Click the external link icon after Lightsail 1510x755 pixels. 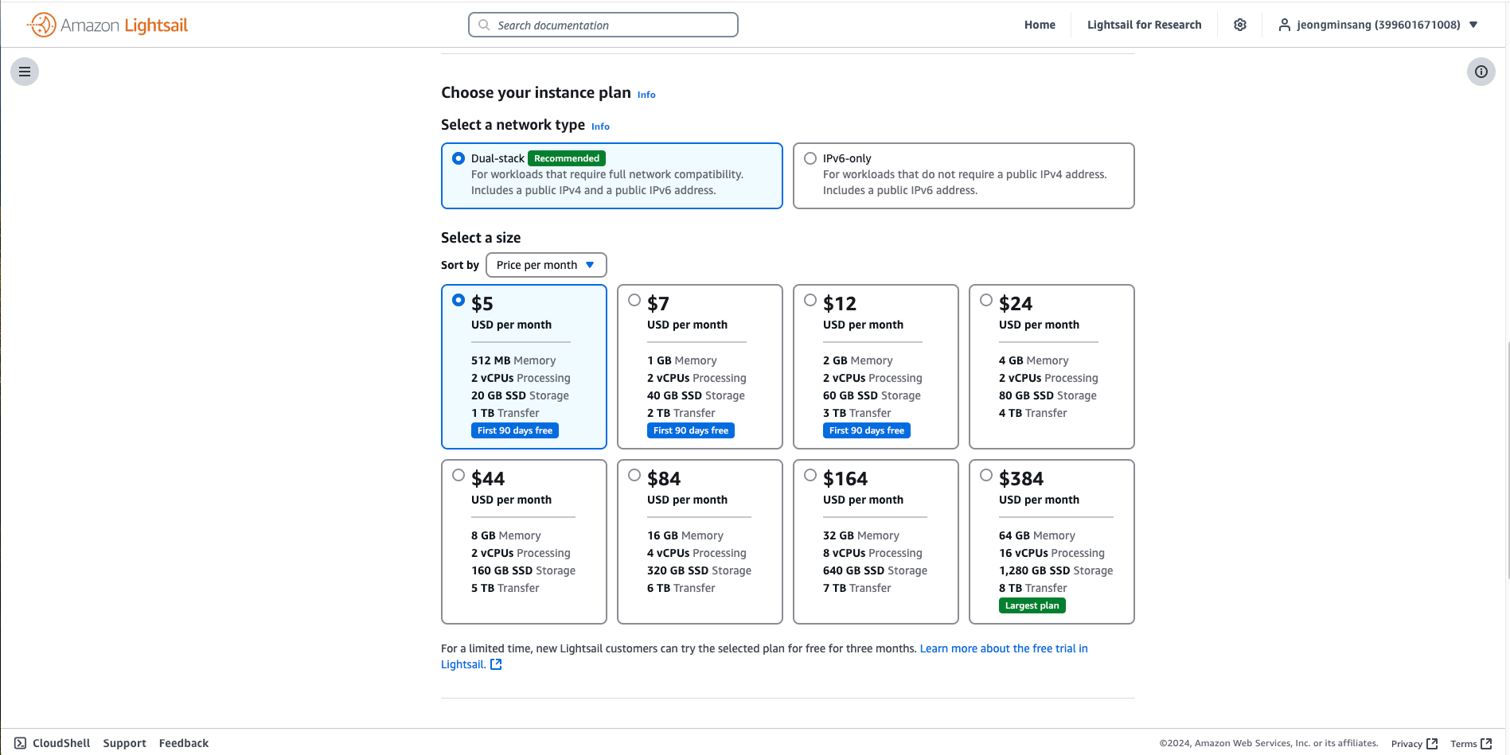(x=496, y=664)
